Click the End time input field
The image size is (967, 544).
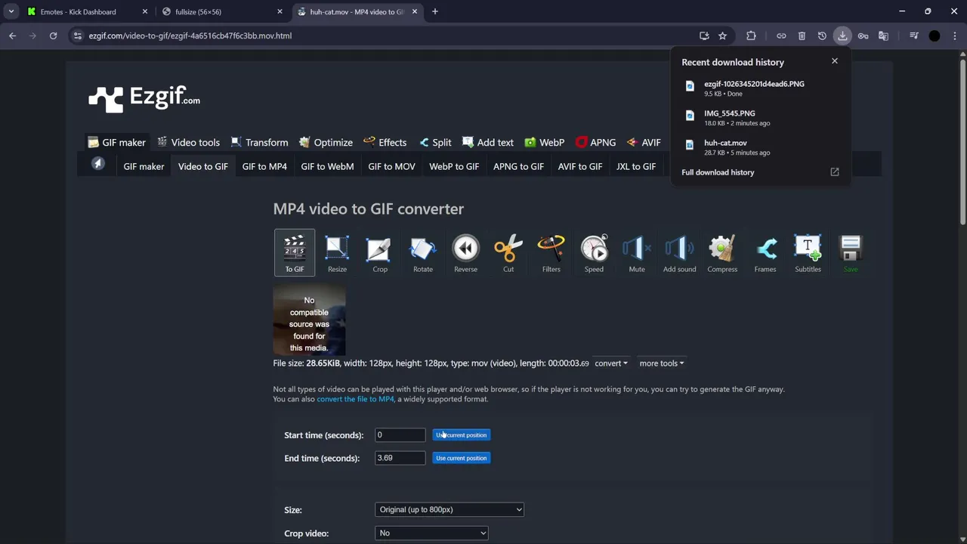400,458
